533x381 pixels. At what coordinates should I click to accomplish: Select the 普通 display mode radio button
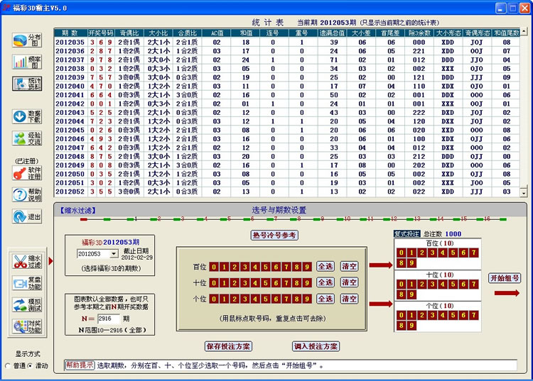(x=9, y=365)
